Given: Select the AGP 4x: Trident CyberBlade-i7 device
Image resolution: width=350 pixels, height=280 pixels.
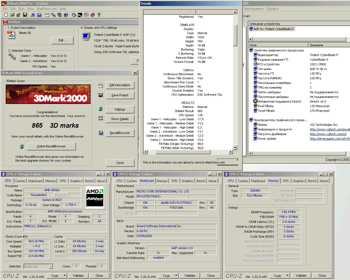Looking at the screenshot, I should point(272,29).
